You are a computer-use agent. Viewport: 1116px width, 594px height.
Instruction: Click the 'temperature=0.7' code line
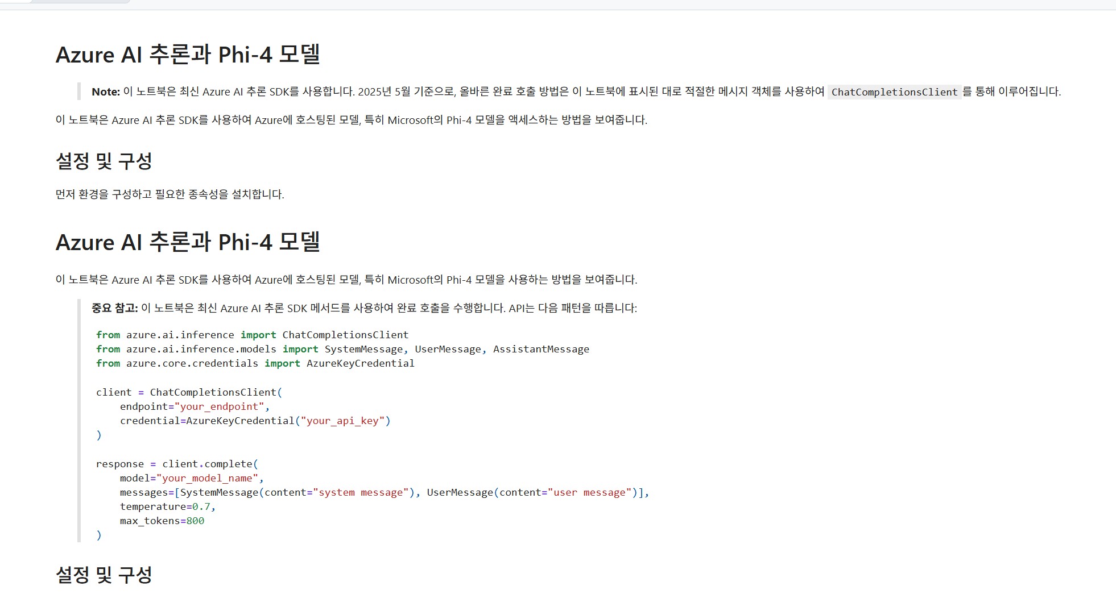coord(168,506)
